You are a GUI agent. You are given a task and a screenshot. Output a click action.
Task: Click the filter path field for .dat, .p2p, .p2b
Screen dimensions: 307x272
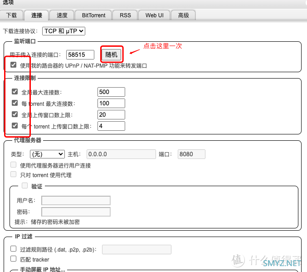click(x=136, y=249)
